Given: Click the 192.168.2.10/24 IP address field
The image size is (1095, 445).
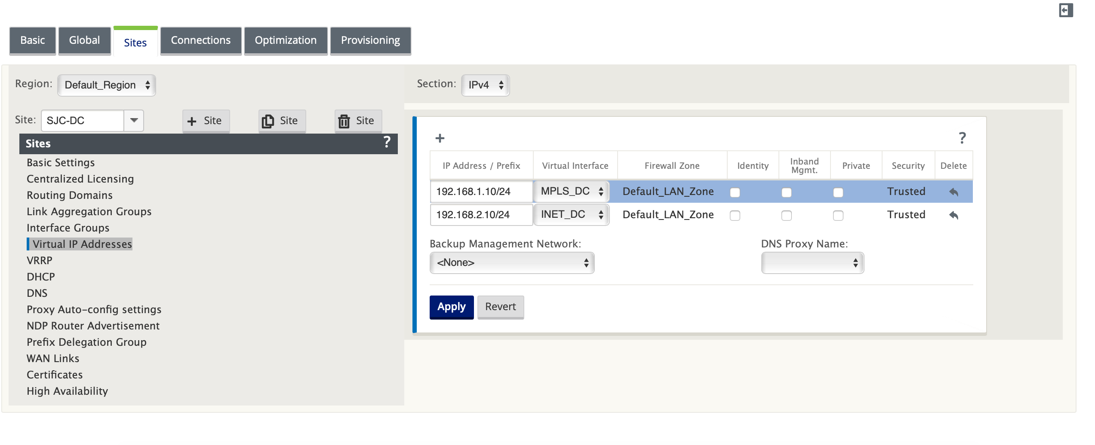Looking at the screenshot, I should click(x=481, y=215).
